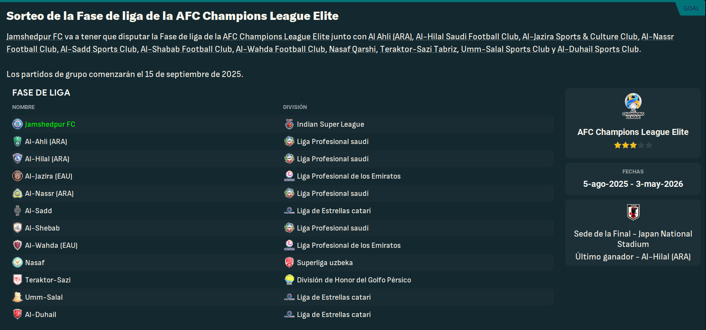Viewport: 706px width, 330px height.
Task: Click the AFC Champions League trophy logo
Action: (x=633, y=106)
